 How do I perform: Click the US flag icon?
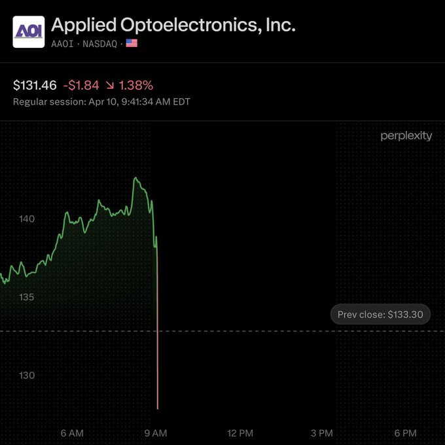pos(132,43)
